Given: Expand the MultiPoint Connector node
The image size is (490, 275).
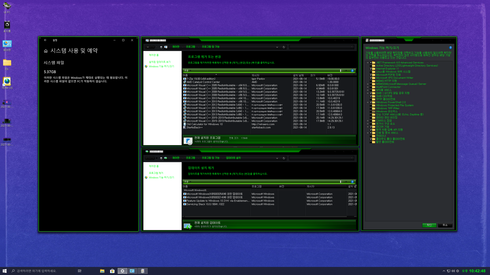Looking at the screenshot, I should (x=367, y=87).
